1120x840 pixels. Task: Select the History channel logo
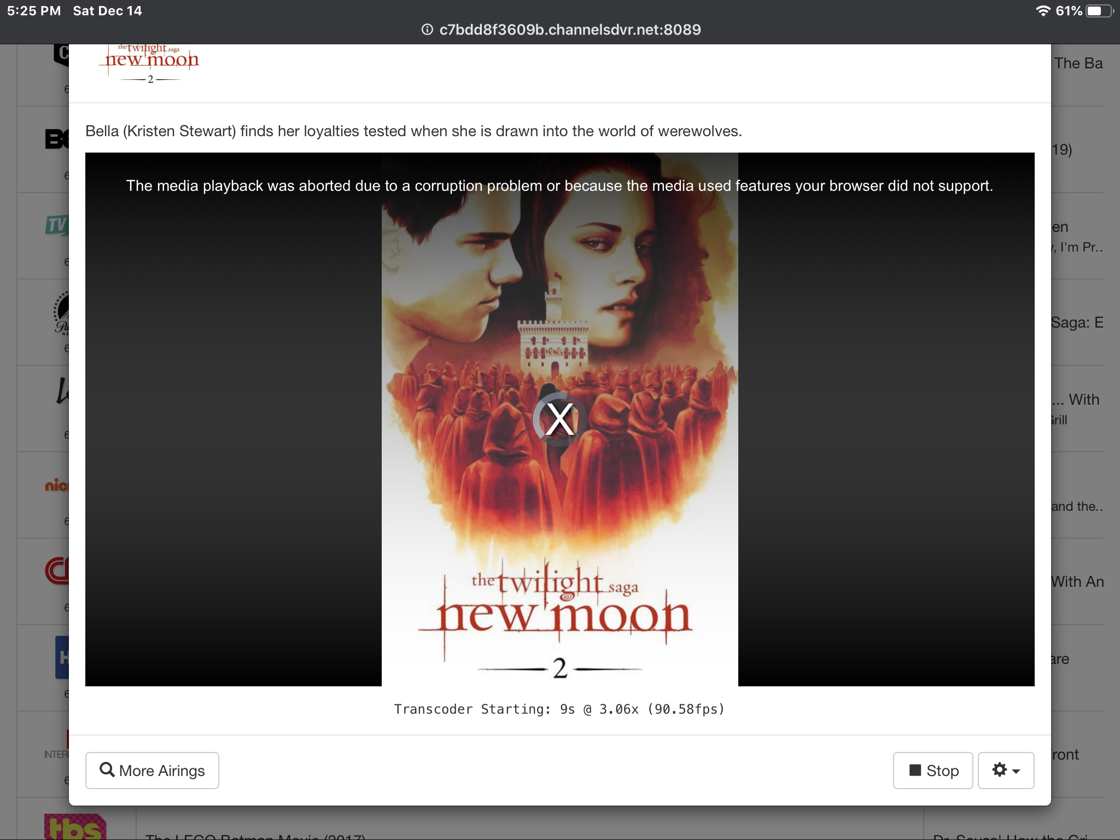[62, 657]
